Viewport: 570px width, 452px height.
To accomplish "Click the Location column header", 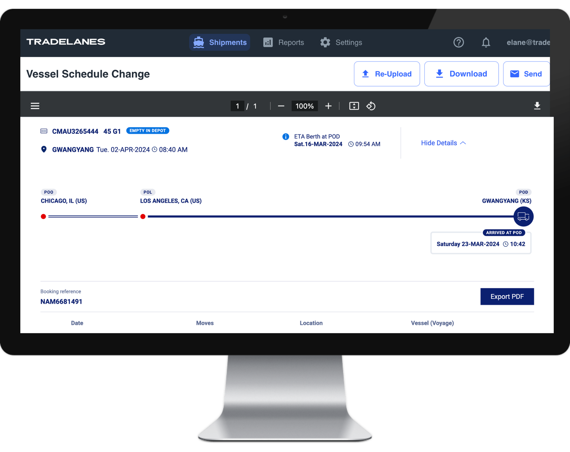I will point(311,323).
